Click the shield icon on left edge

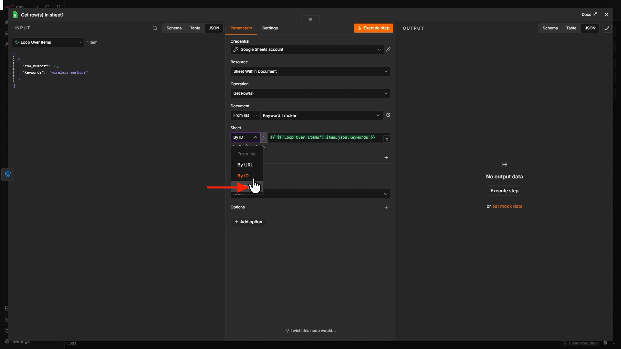8,175
